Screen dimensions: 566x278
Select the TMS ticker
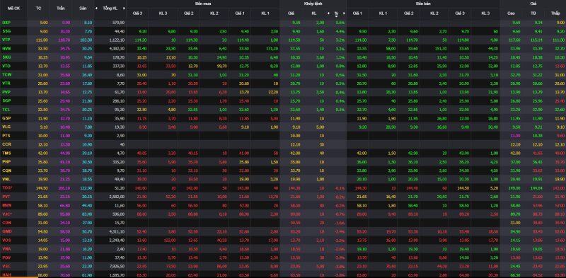[6, 153]
